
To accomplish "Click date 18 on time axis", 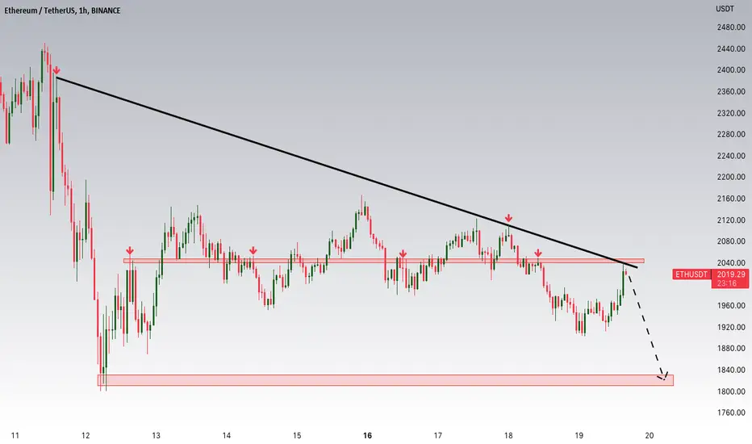I will (508, 435).
